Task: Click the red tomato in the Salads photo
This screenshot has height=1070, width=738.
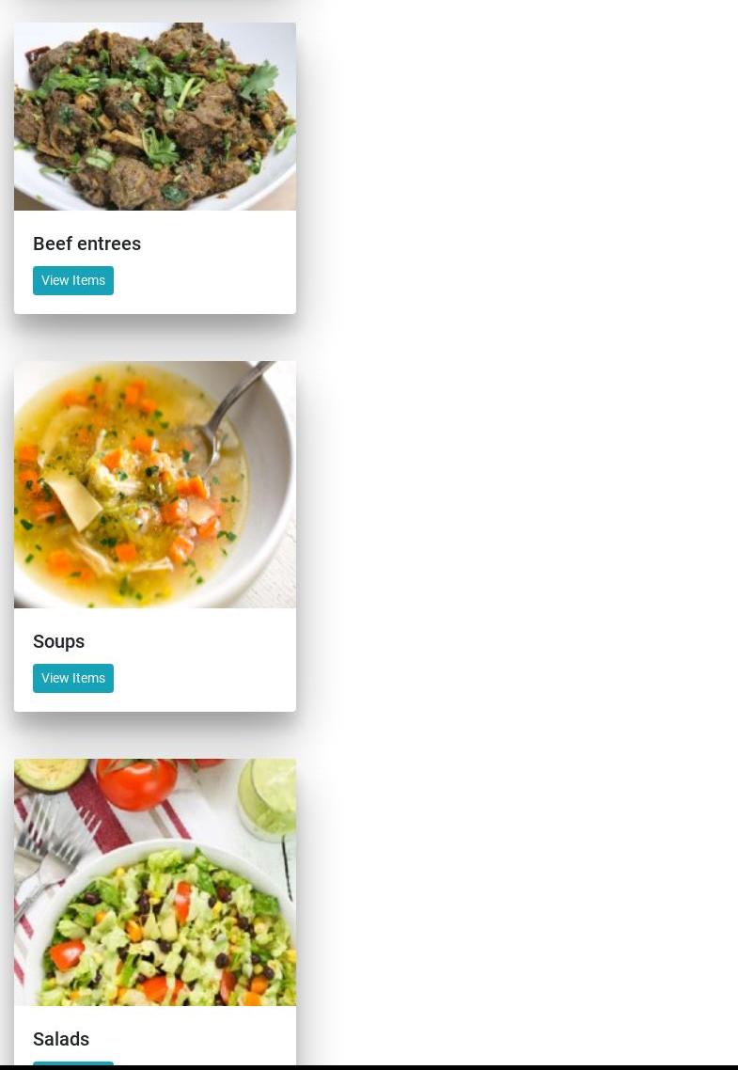Action: 136,783
